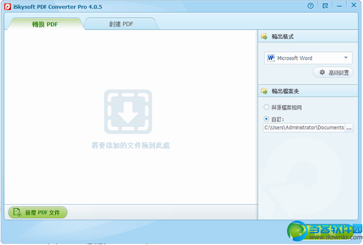363x245 pixels.
Task: Click the iSkysoft app logo icon
Action: coord(7,7)
